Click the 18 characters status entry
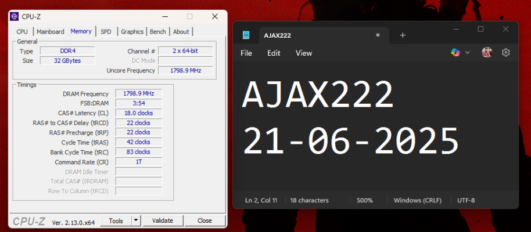 (x=310, y=200)
